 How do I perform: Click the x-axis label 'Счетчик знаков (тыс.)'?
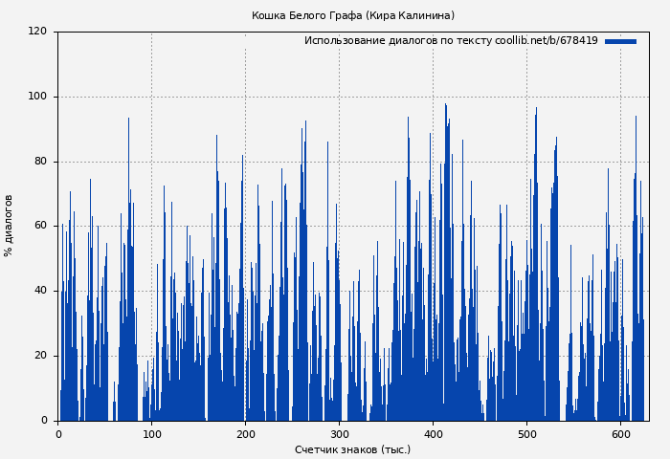coord(352,449)
